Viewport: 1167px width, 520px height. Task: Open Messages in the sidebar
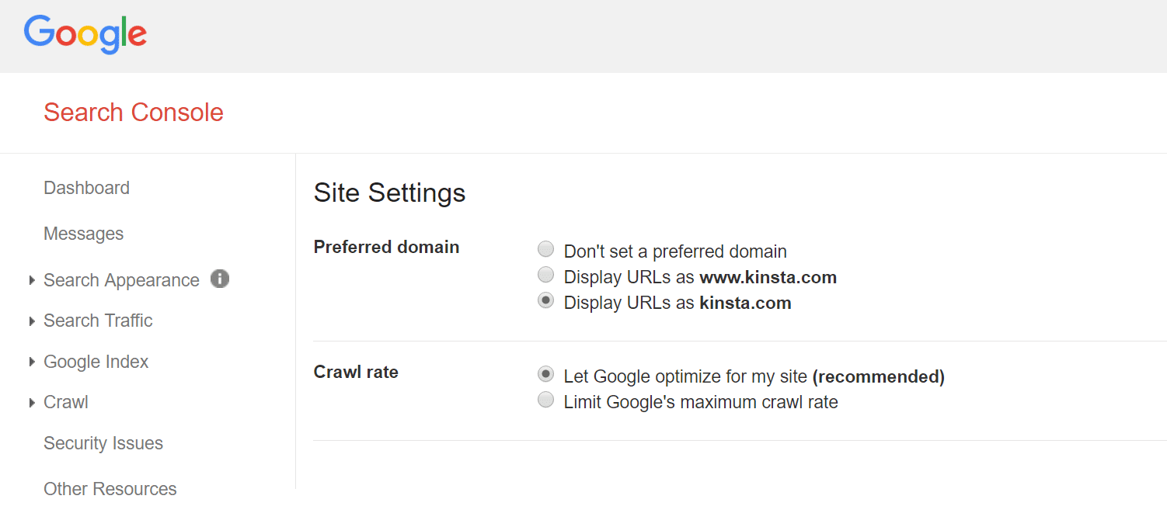[x=83, y=234]
